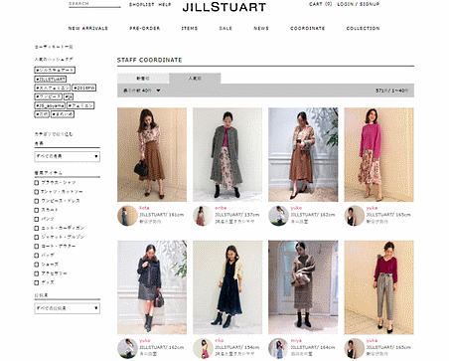Open miya's round staff avatar
The height and width of the screenshot is (361, 449).
pos(278,348)
